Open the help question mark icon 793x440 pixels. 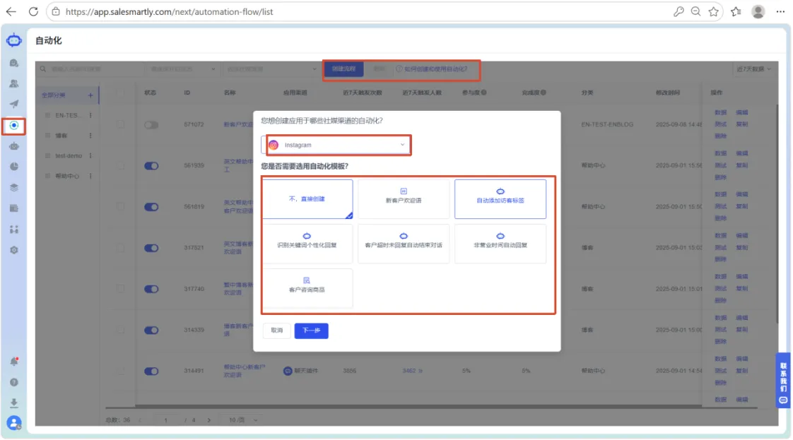[14, 382]
